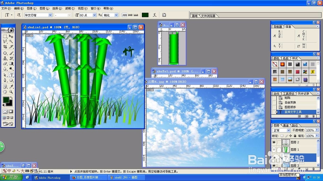The height and width of the screenshot is (181, 323).
Task: Switch to Quick Mask mode
Action: click(x=11, y=111)
